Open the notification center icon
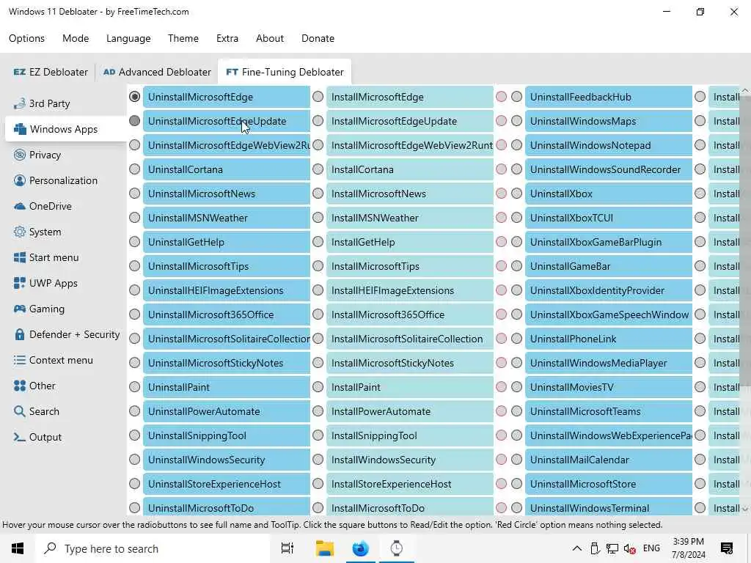Image resolution: width=751 pixels, height=563 pixels. (727, 548)
